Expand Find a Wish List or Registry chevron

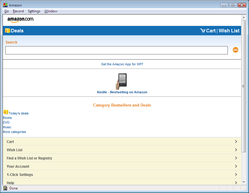[x=236, y=158]
